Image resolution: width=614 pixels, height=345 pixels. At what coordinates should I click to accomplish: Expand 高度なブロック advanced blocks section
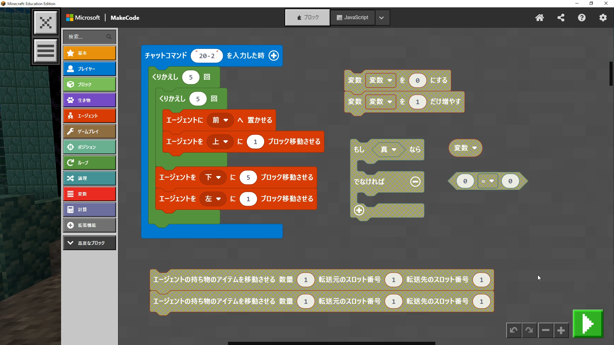[x=89, y=243]
